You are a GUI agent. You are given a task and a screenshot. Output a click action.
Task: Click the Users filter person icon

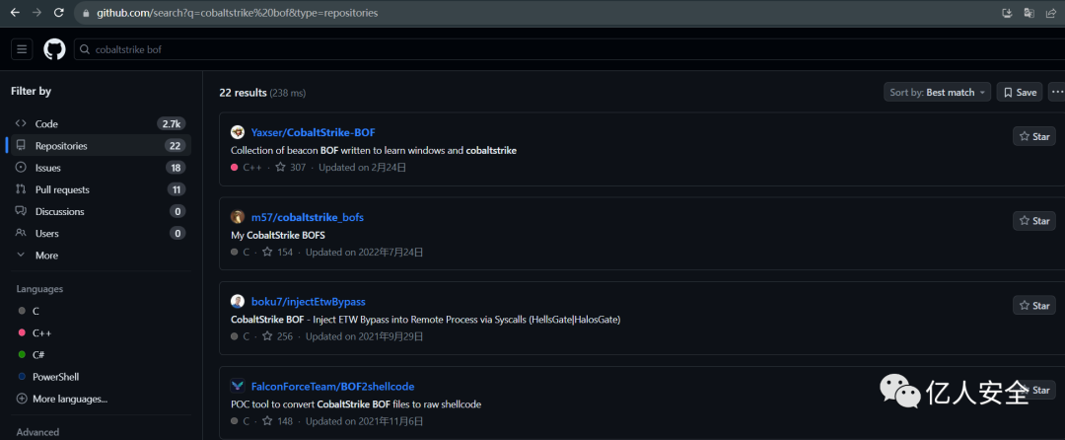coord(21,233)
